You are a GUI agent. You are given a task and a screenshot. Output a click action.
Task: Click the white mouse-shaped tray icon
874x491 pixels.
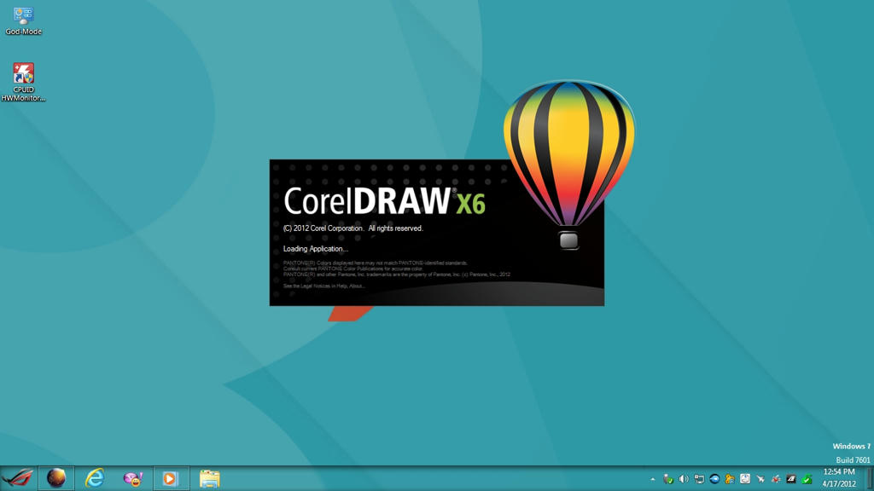(x=744, y=479)
